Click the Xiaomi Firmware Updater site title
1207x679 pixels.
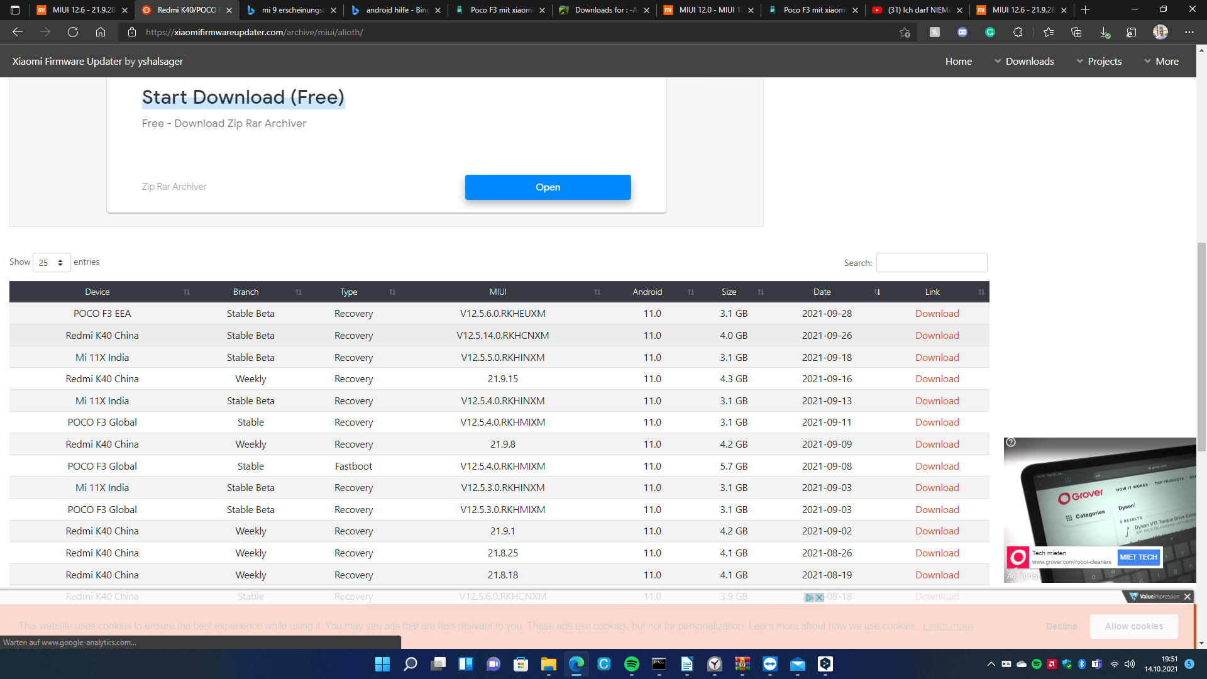(97, 61)
